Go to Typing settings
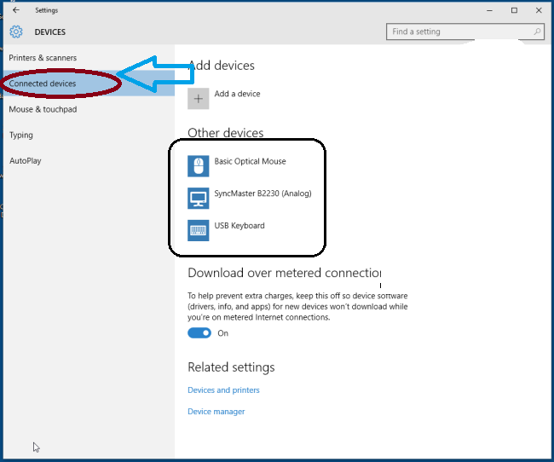The height and width of the screenshot is (462, 554). click(x=21, y=135)
